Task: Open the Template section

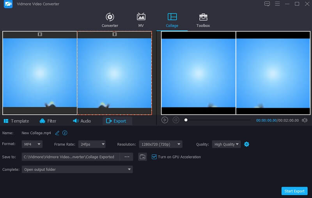Action: (x=16, y=121)
